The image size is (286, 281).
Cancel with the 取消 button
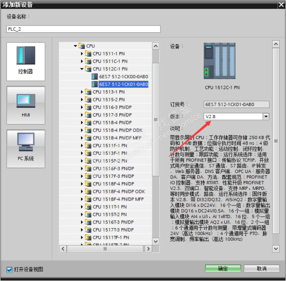[261, 268]
